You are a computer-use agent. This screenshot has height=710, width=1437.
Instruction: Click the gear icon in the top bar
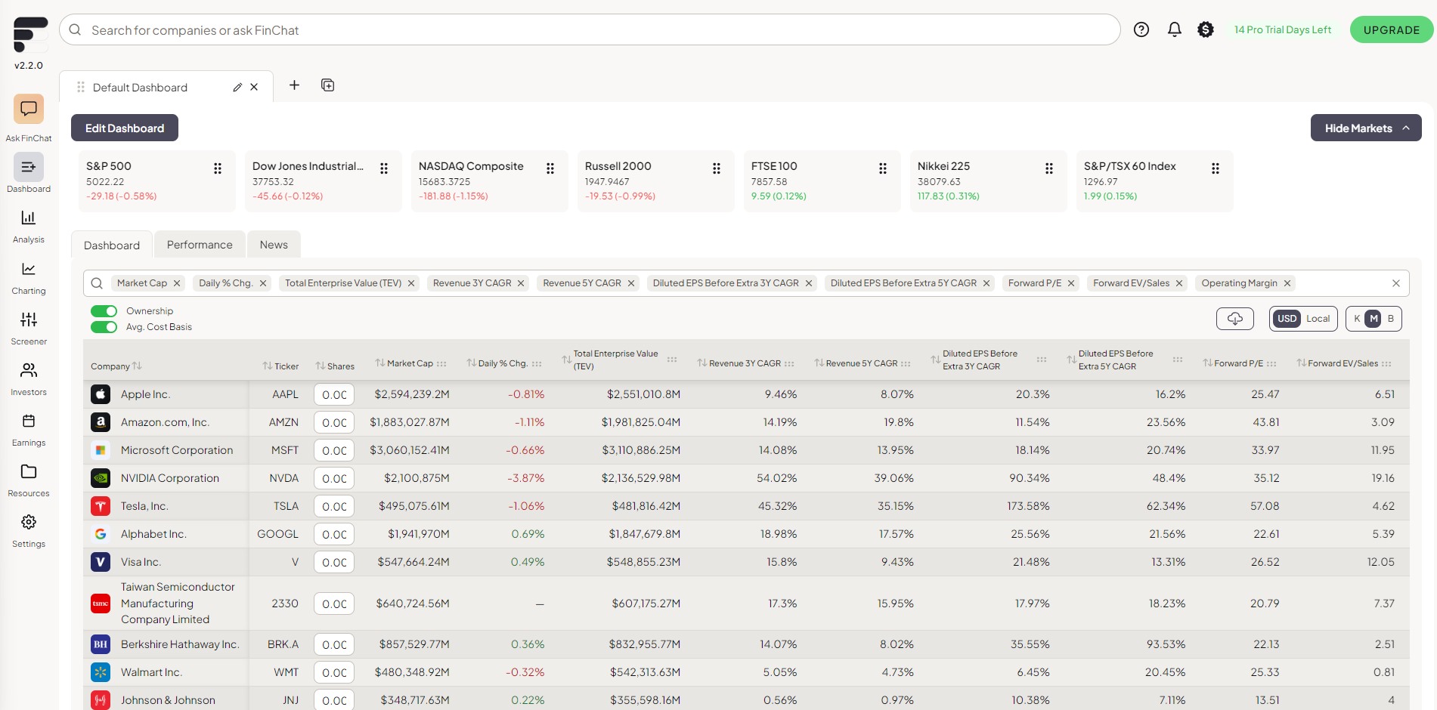point(1206,29)
